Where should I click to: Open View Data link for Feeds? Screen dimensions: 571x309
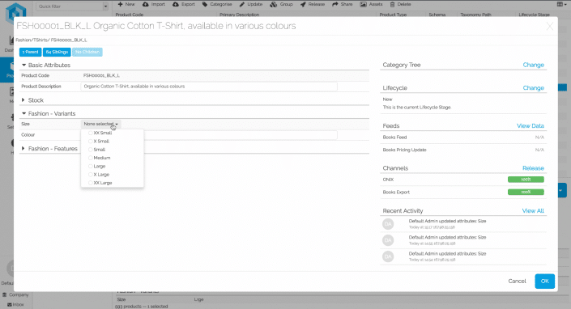pyautogui.click(x=531, y=125)
